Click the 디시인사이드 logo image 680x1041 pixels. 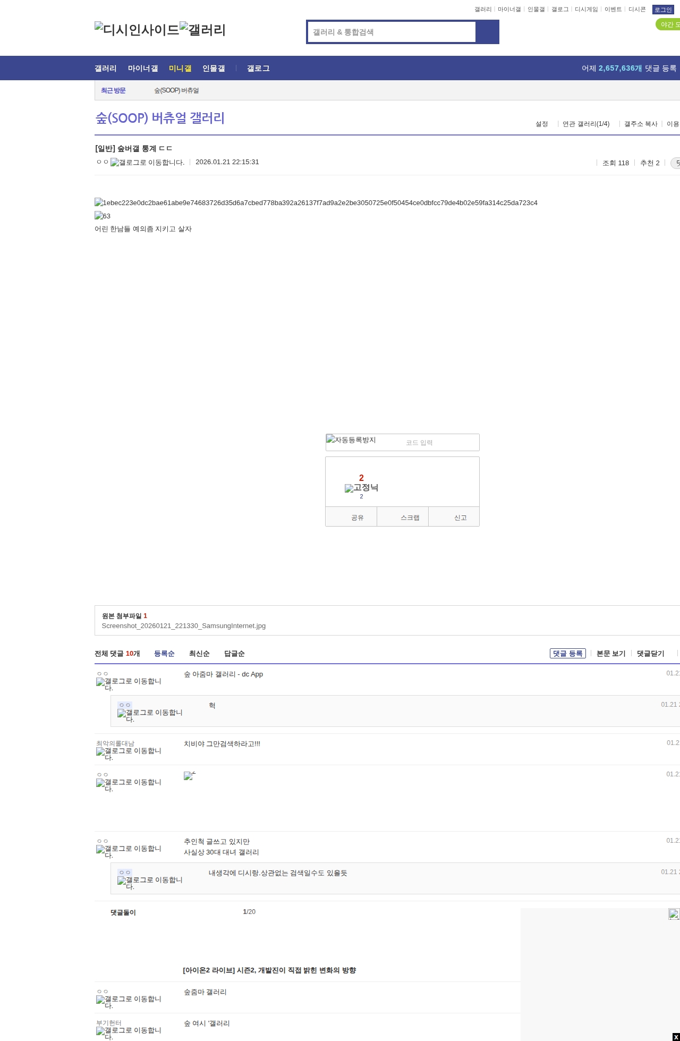point(137,30)
